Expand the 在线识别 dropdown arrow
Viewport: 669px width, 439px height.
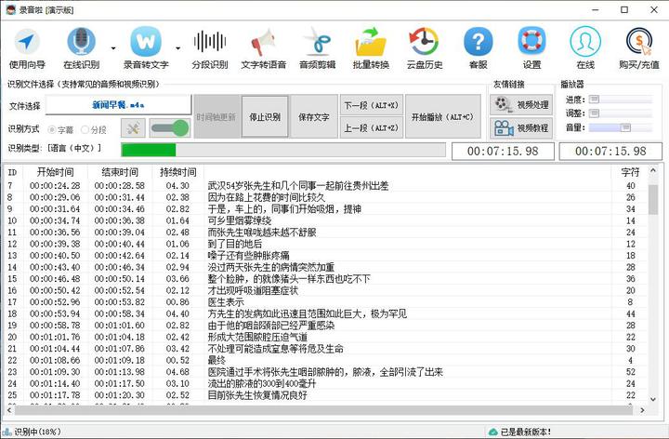click(113, 48)
